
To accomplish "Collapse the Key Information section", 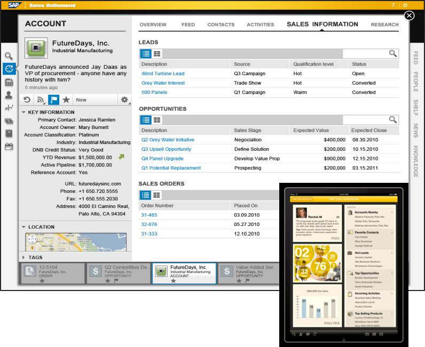I will click(x=23, y=112).
